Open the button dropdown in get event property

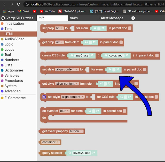click(x=76, y=131)
